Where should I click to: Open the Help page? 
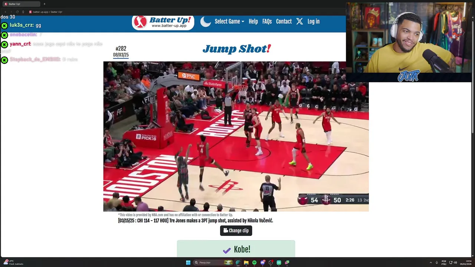[x=253, y=22]
